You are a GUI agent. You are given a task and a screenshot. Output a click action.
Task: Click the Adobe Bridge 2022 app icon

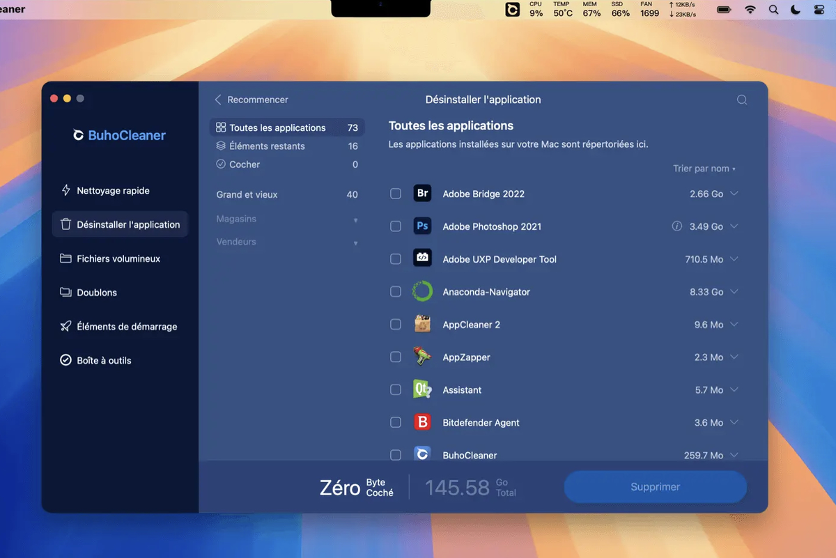(x=422, y=194)
